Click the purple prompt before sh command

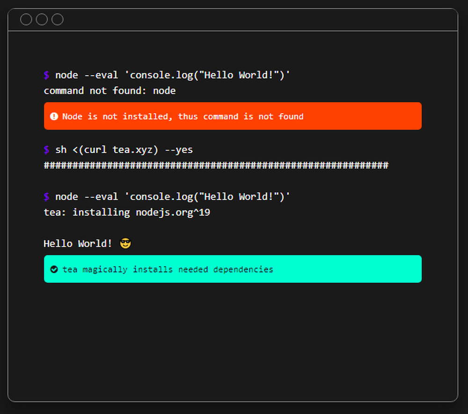tap(46, 150)
